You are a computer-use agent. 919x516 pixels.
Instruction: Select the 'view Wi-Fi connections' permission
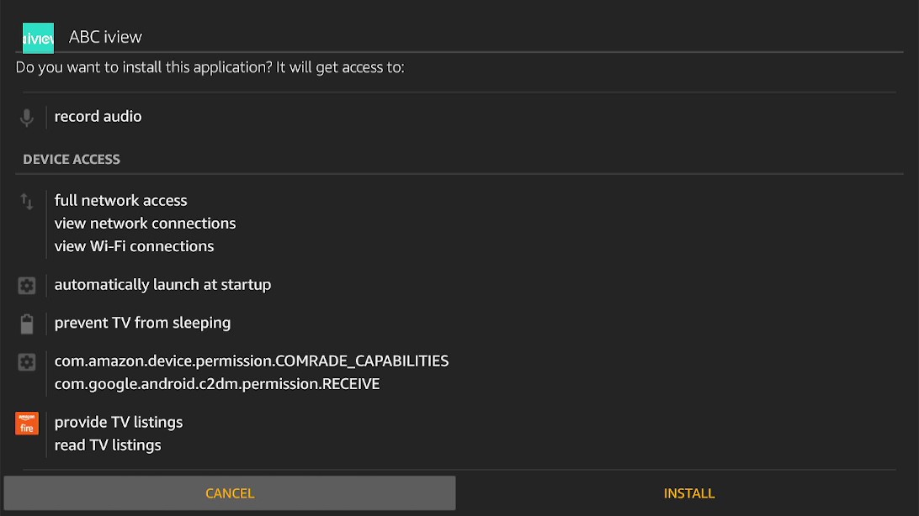pos(134,245)
